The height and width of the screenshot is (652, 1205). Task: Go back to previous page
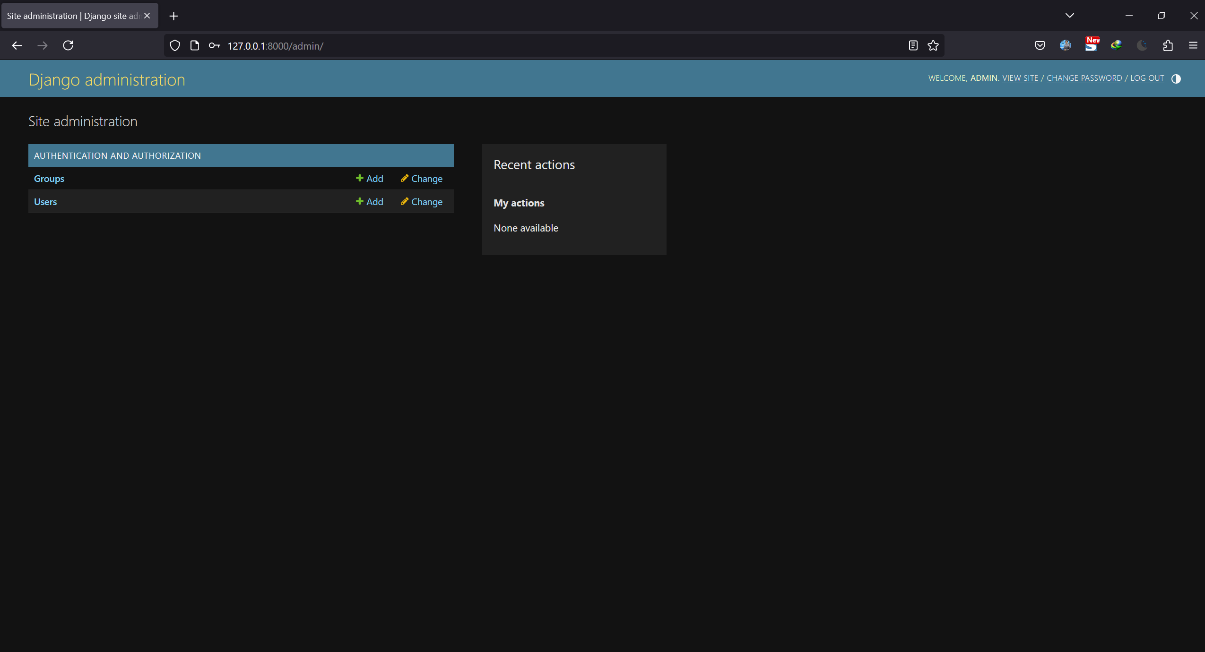(x=17, y=45)
